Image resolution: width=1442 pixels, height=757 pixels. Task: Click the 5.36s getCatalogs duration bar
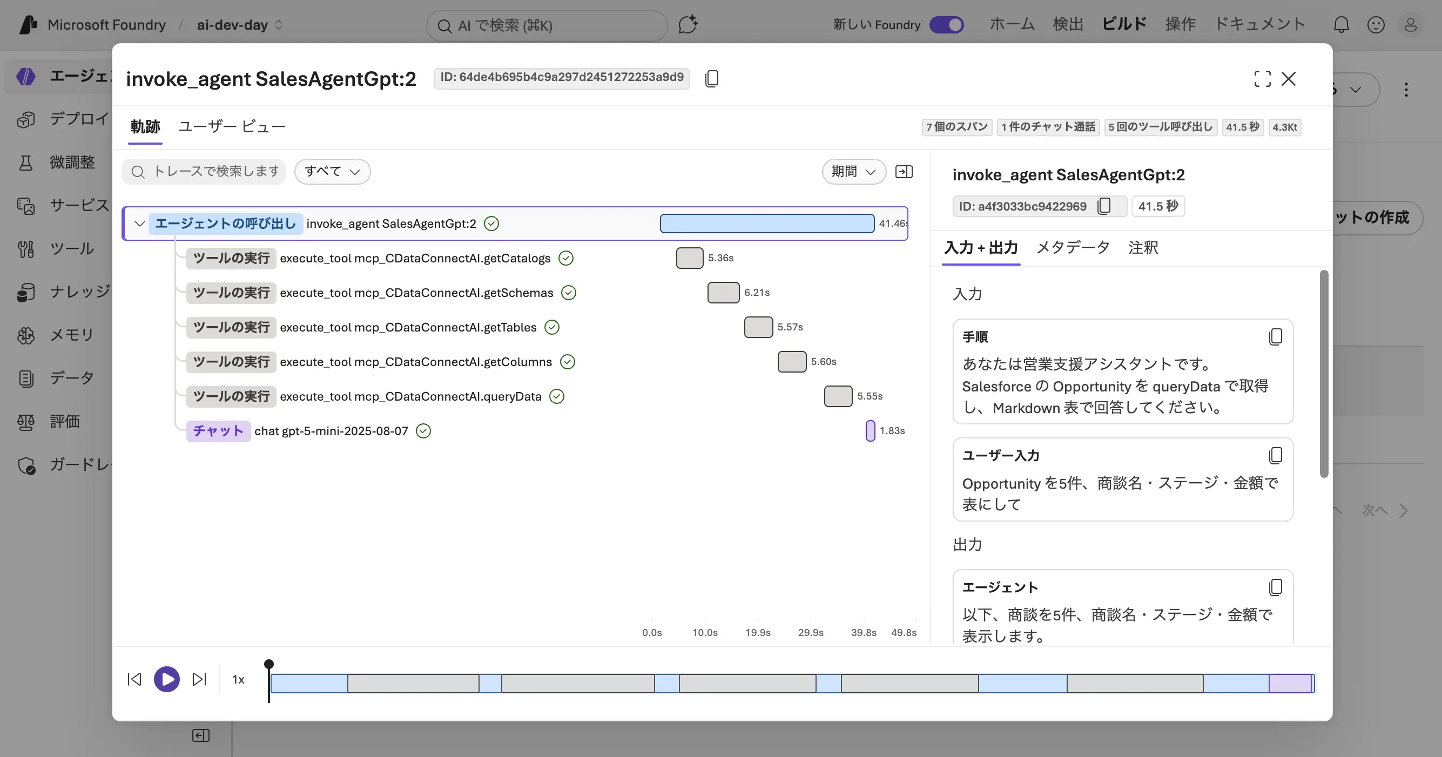click(x=690, y=258)
